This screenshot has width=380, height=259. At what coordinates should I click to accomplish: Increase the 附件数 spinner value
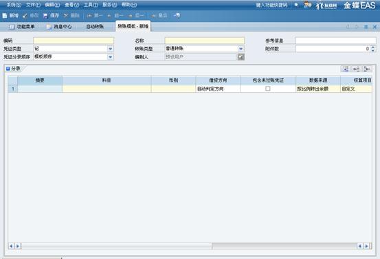point(372,47)
